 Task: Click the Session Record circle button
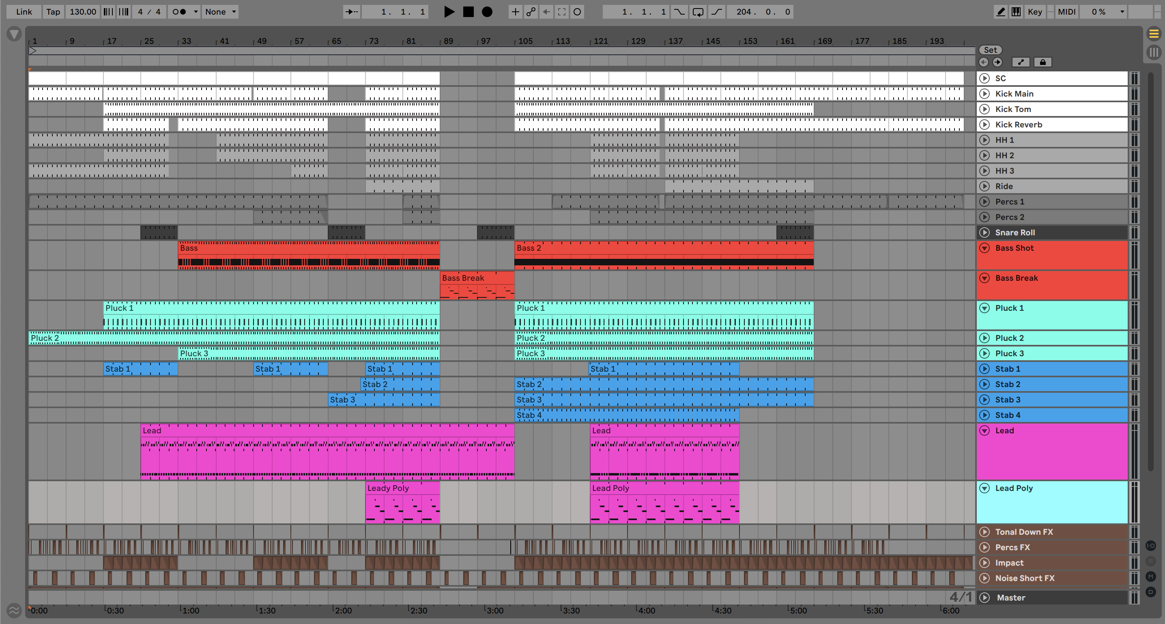tap(577, 12)
